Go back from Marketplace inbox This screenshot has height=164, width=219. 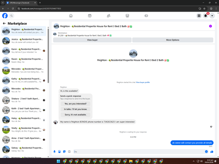pos(4,23)
